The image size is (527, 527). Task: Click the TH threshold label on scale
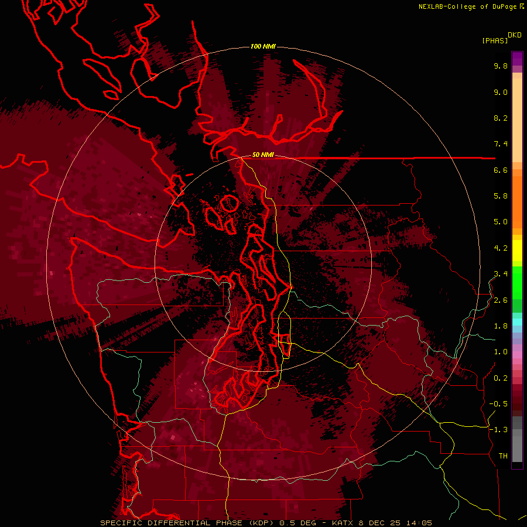pos(503,456)
